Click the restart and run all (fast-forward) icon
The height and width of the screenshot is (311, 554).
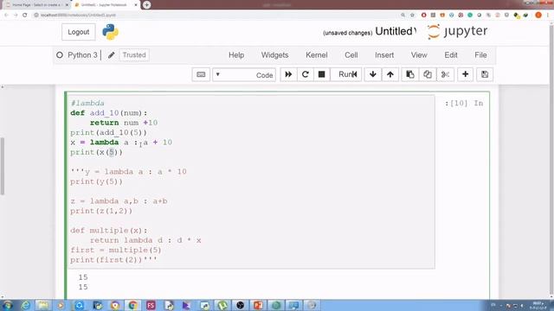[x=288, y=74]
